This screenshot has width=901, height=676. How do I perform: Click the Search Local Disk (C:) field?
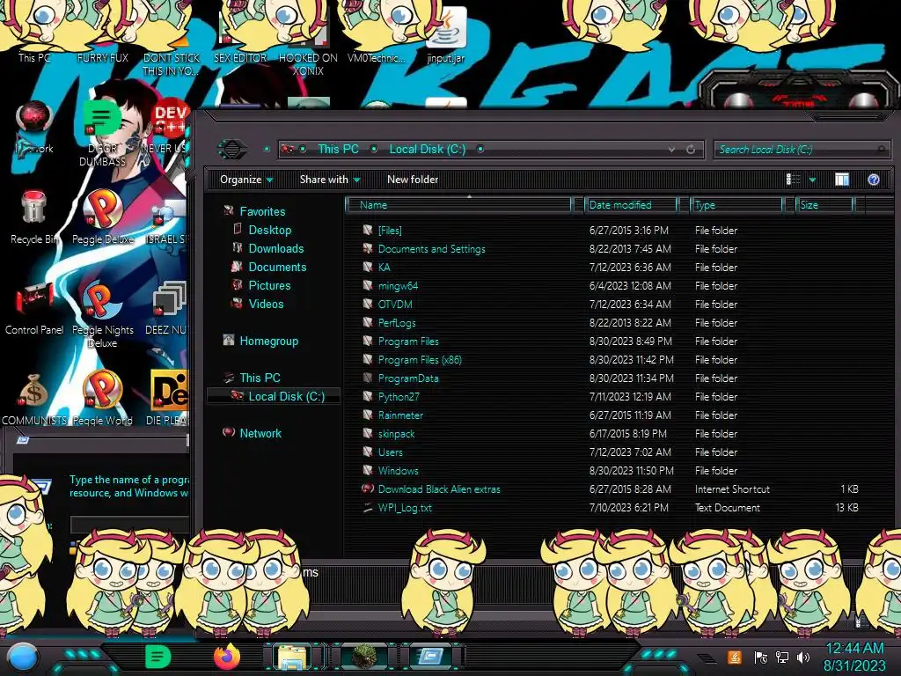click(801, 150)
